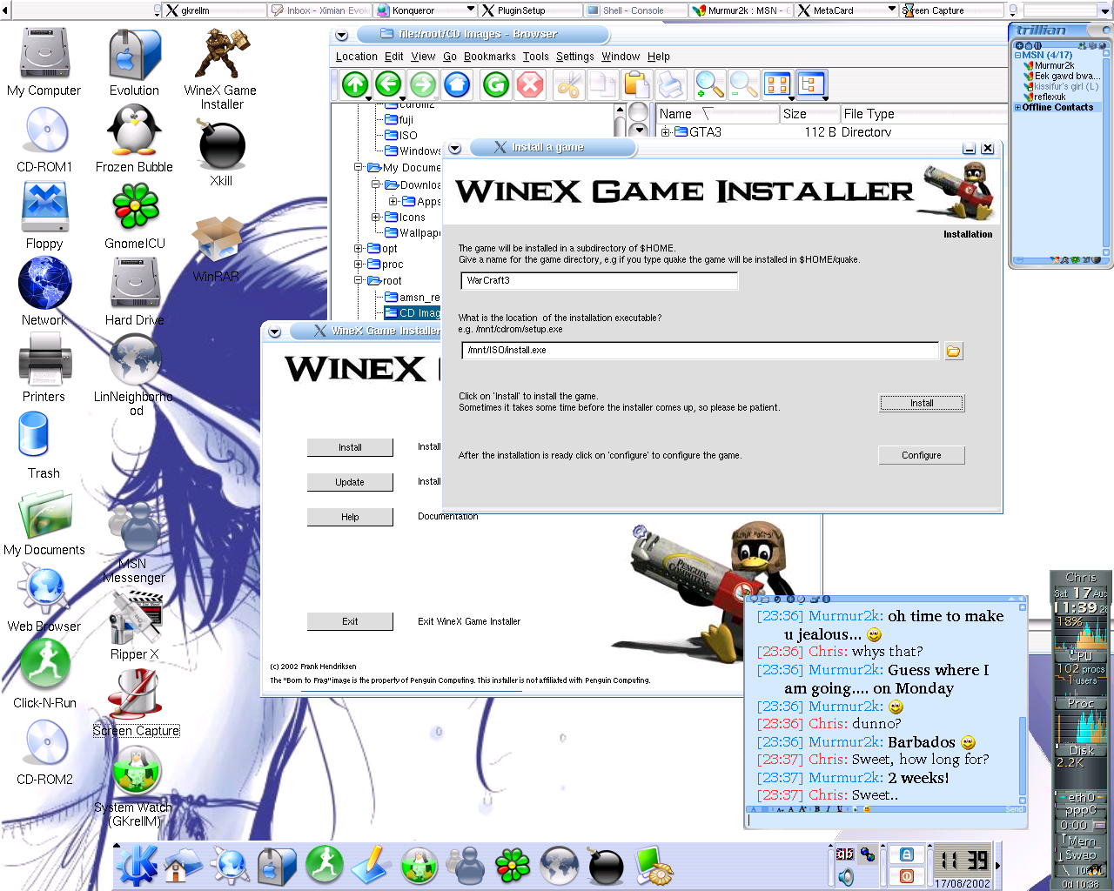Select the ISO folder in the tree
Screen dimensions: 1114x891
click(x=402, y=136)
